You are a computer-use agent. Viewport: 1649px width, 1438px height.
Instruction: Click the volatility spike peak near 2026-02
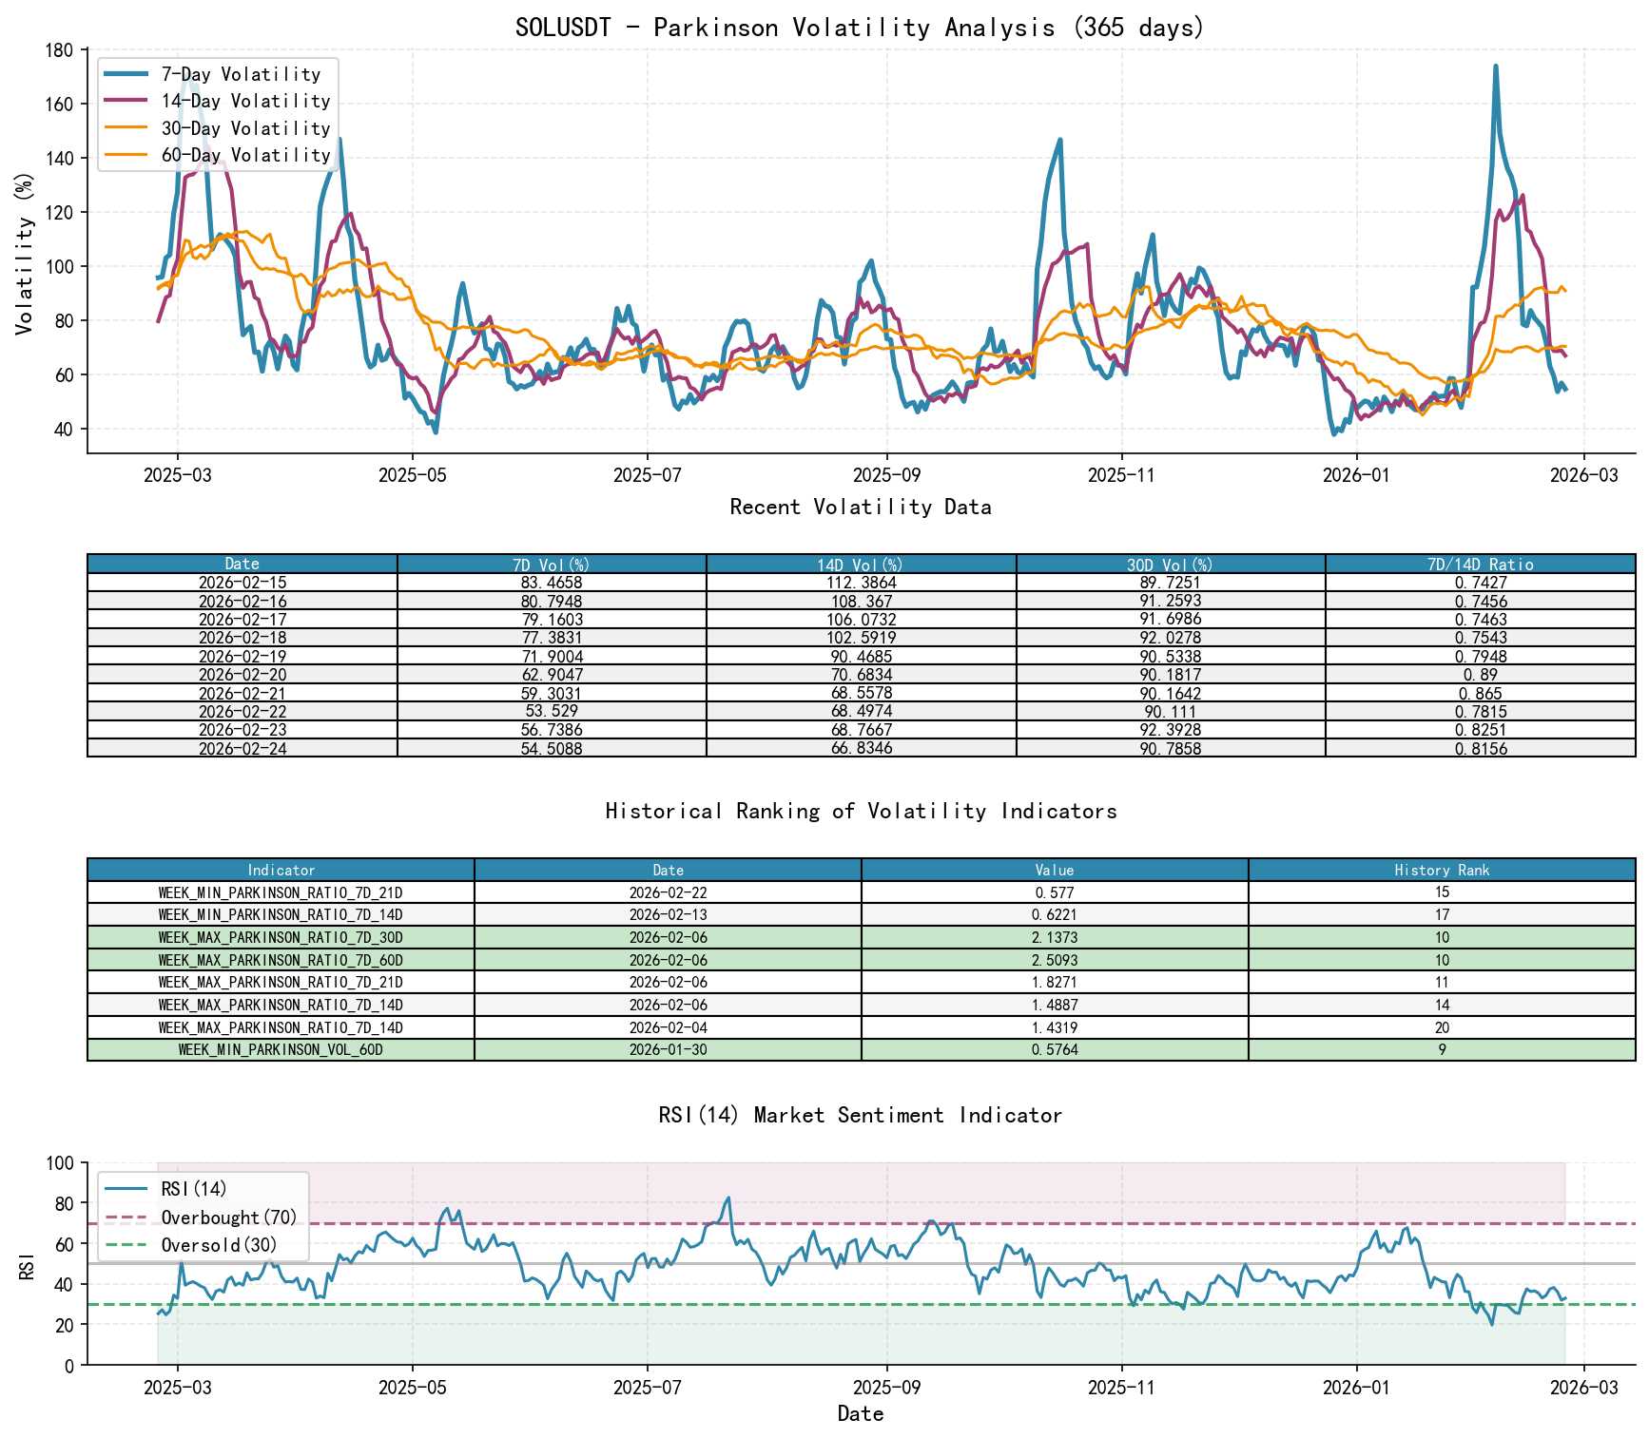click(1497, 66)
